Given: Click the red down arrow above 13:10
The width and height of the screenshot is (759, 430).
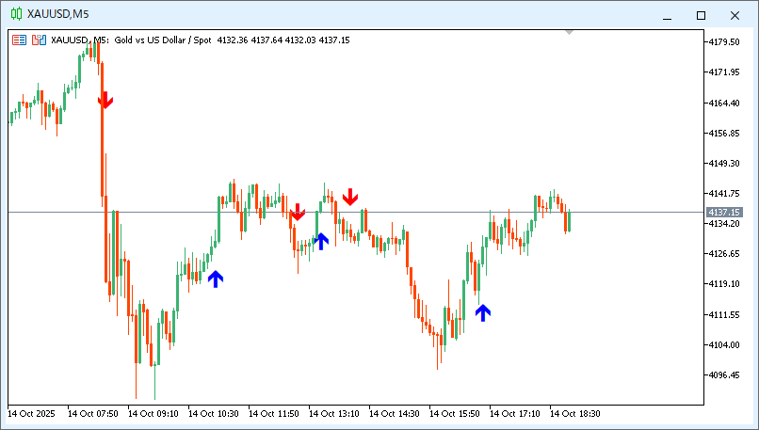Looking at the screenshot, I should (350, 196).
